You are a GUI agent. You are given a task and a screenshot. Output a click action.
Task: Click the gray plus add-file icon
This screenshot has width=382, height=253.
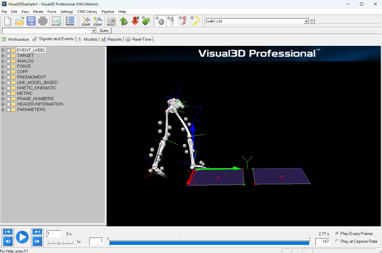click(x=43, y=21)
